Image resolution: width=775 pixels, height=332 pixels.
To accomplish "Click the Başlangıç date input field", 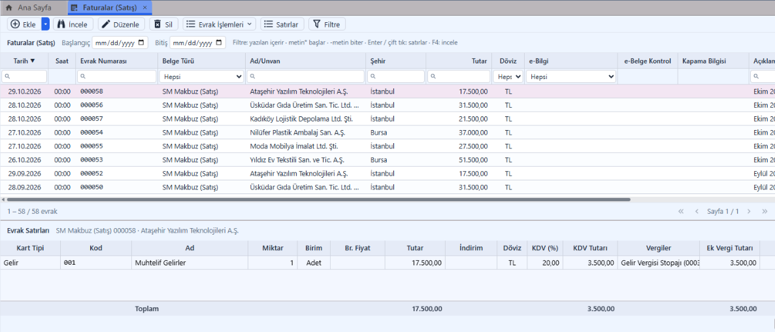I will [120, 42].
